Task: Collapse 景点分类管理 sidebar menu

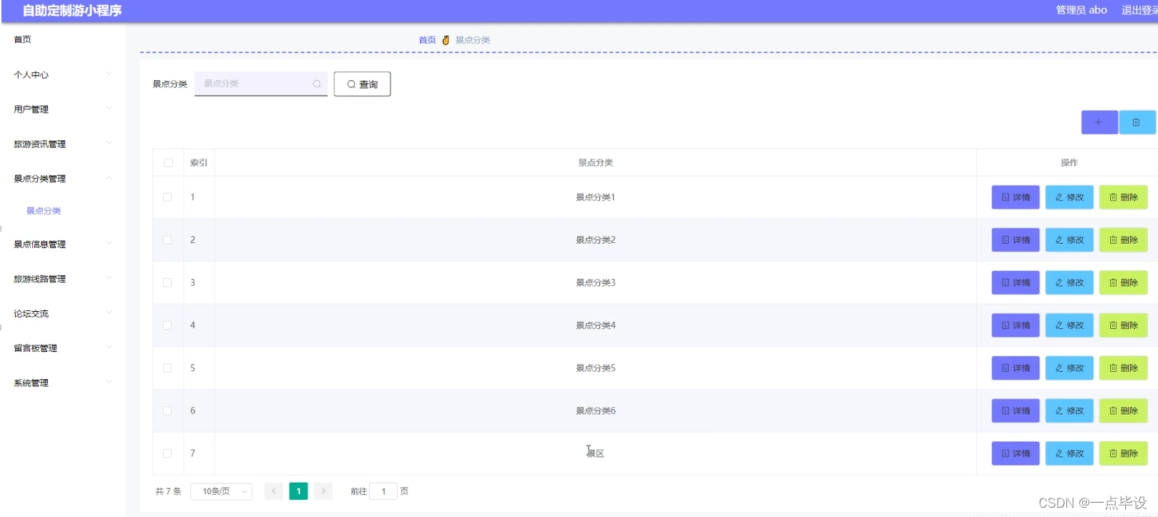Action: (x=63, y=179)
